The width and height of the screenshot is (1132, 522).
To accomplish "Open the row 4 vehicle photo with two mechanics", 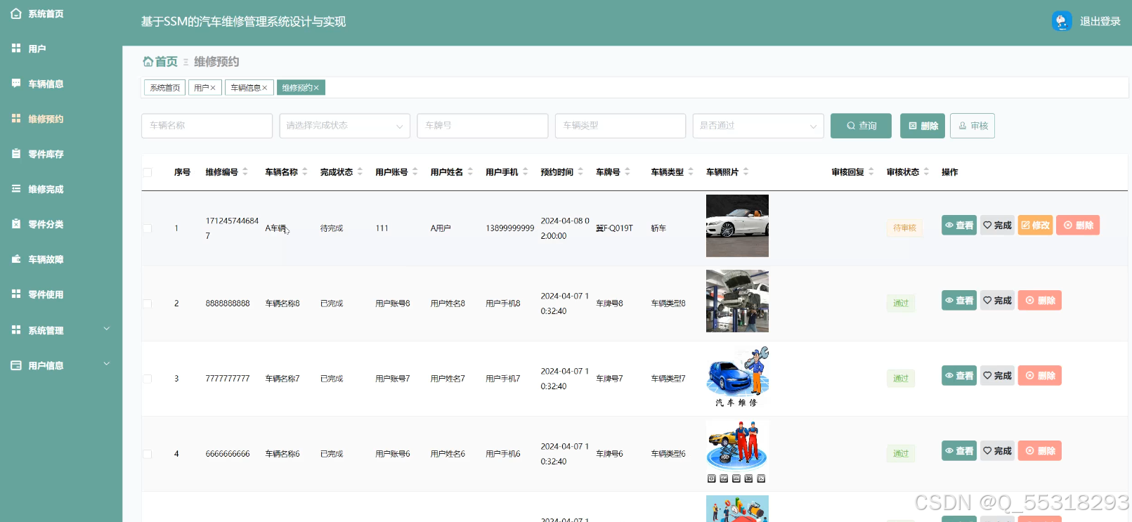I will pos(737,452).
